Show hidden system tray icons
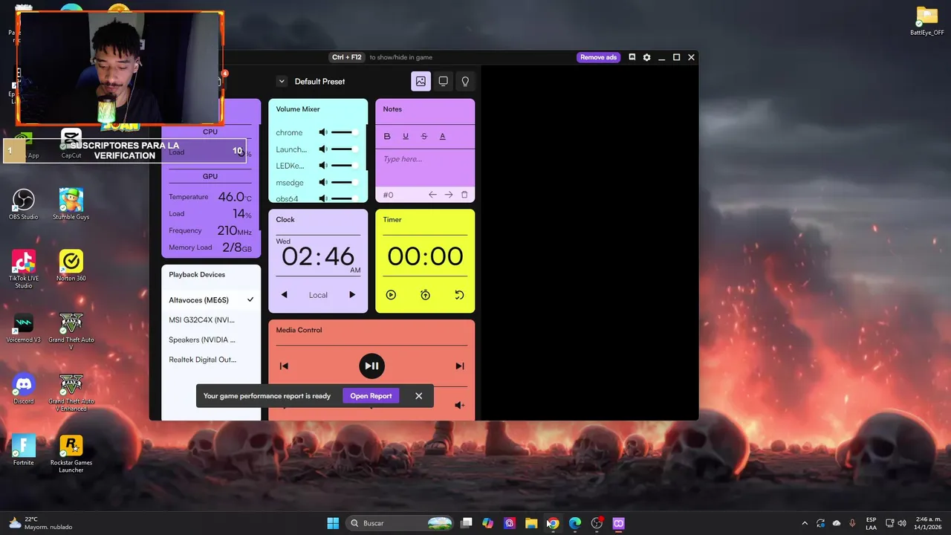This screenshot has height=535, width=951. [x=805, y=523]
